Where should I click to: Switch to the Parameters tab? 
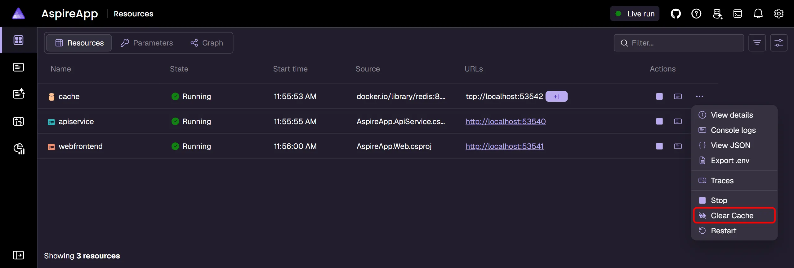click(x=147, y=43)
